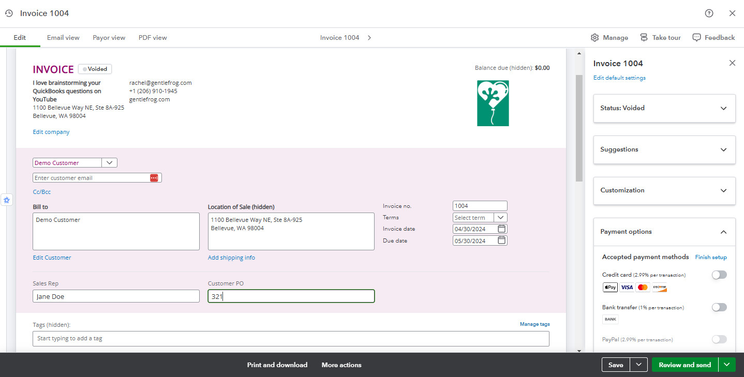Click the Mastercard icon

(x=643, y=288)
